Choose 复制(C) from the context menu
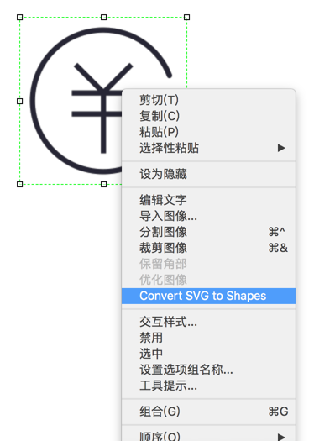Viewport: 309px width, 441px height. point(208,116)
